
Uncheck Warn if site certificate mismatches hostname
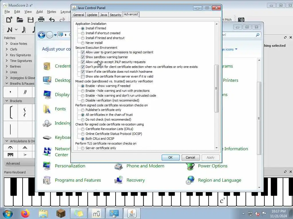pyautogui.click(x=83, y=72)
